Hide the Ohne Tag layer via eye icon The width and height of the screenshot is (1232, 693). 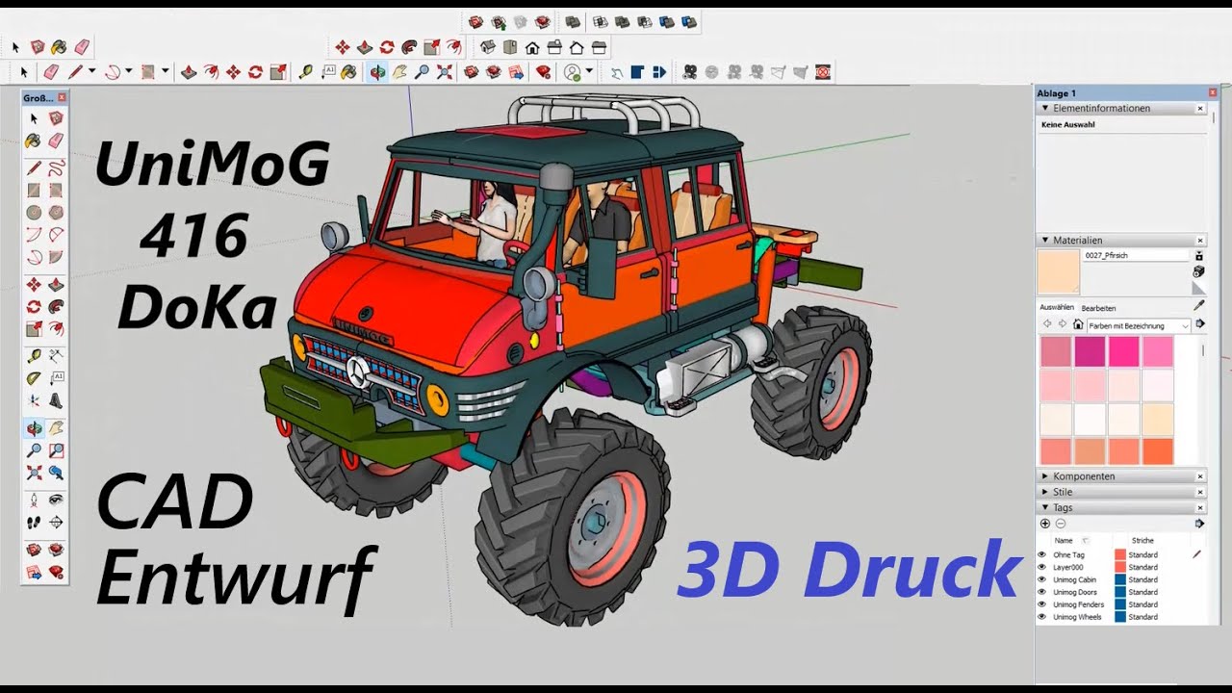tap(1041, 555)
